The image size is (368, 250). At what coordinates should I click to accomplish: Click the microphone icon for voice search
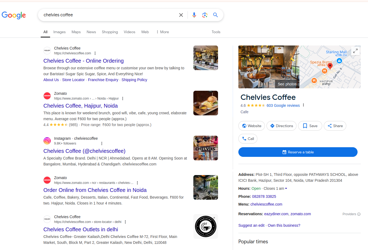pos(194,15)
